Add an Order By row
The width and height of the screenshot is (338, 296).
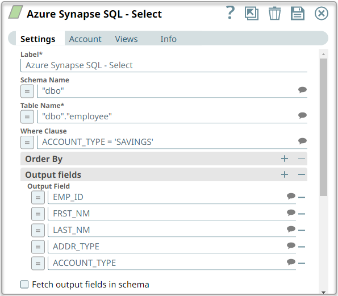285,159
